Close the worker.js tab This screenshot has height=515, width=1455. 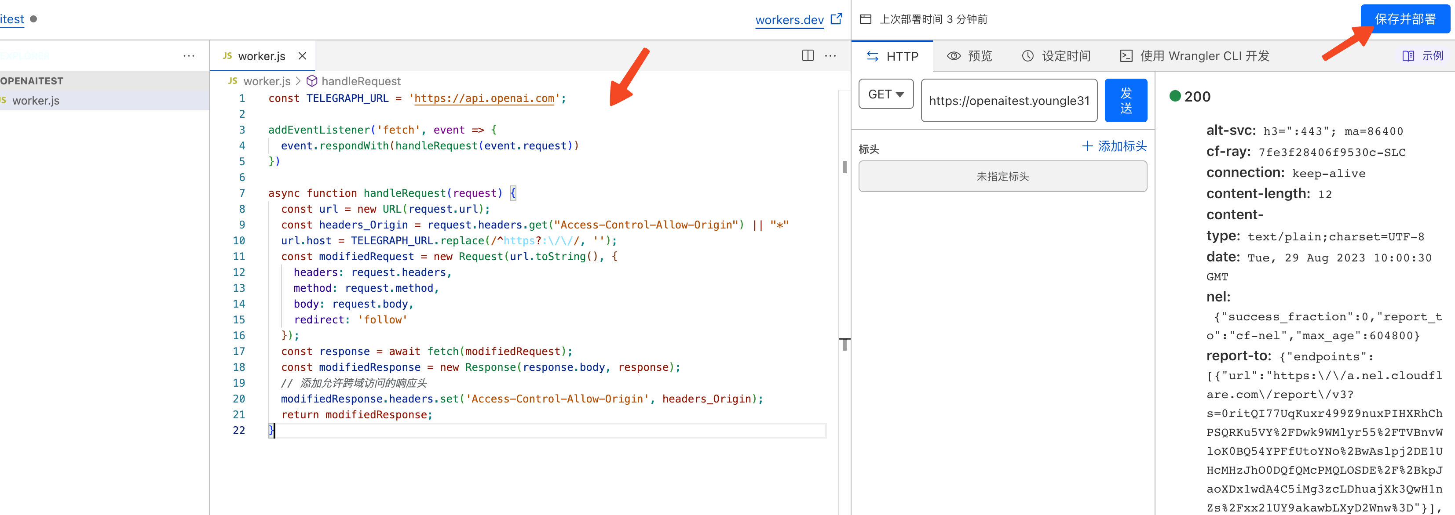coord(302,56)
